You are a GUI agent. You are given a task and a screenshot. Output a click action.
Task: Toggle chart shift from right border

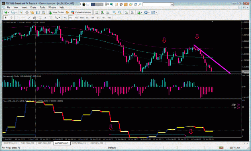click(x=132, y=12)
